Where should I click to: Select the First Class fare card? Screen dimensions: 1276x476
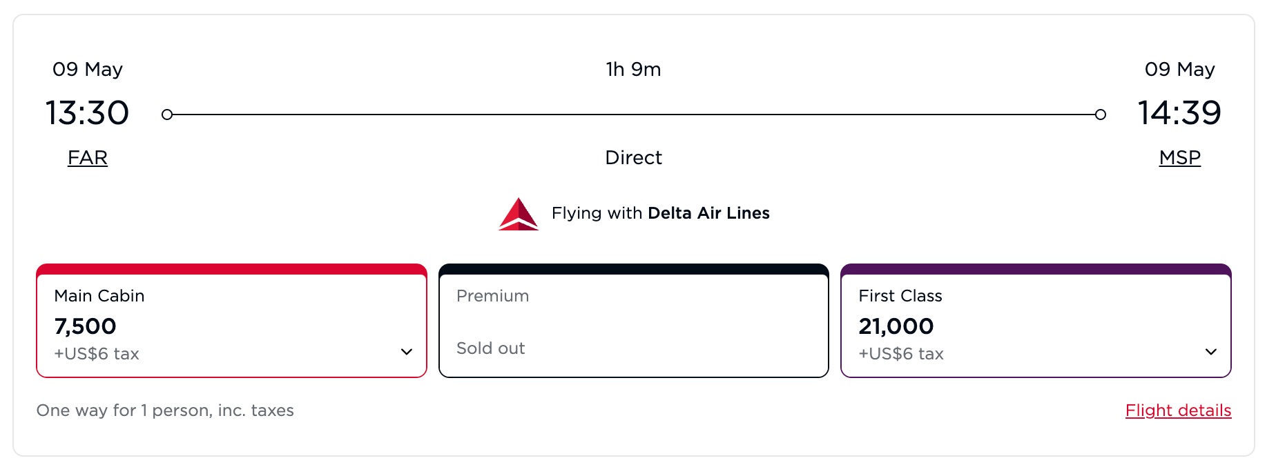point(1036,321)
